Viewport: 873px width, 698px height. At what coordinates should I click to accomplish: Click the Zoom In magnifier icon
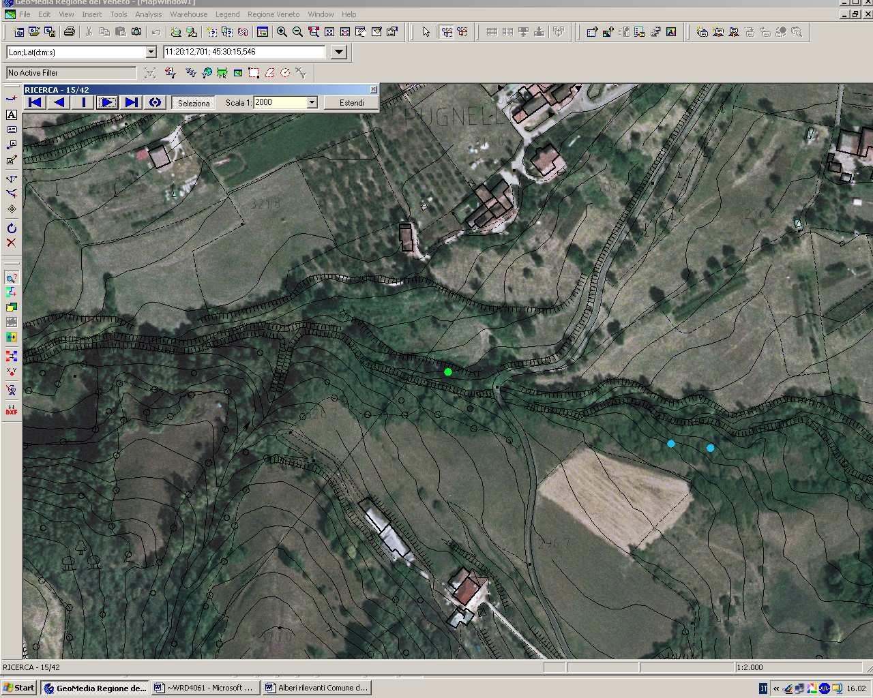tap(282, 31)
